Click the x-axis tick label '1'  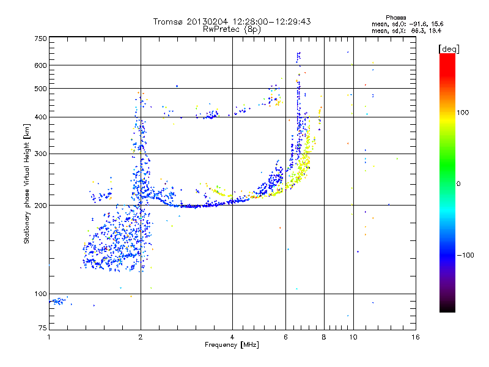(x=49, y=337)
